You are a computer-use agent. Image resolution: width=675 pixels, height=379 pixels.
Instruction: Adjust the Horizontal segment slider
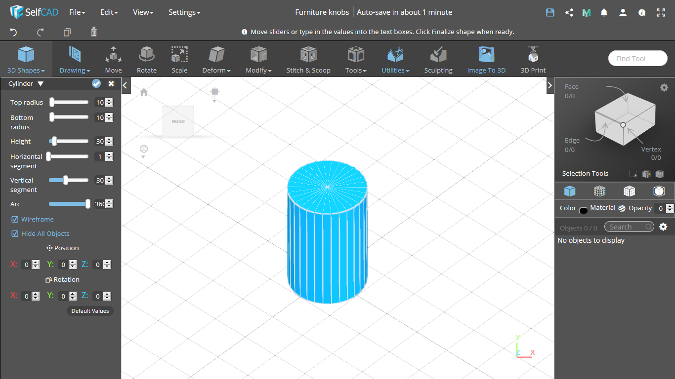pos(69,156)
